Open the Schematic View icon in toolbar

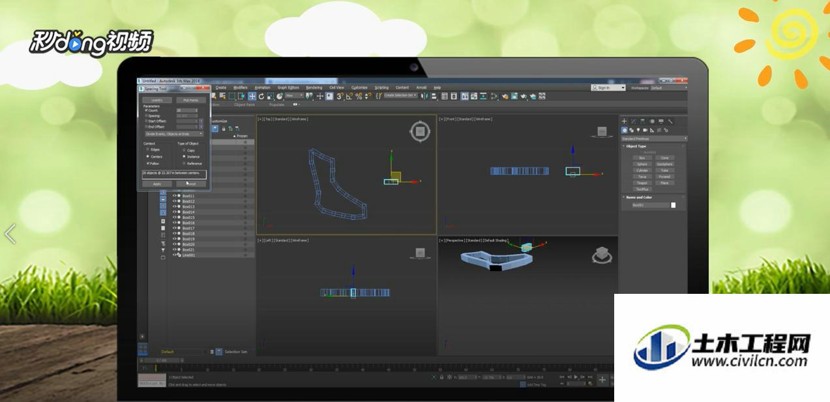pos(484,96)
